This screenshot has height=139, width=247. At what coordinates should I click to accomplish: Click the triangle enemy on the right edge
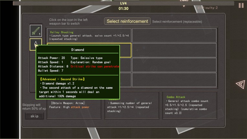240,84
